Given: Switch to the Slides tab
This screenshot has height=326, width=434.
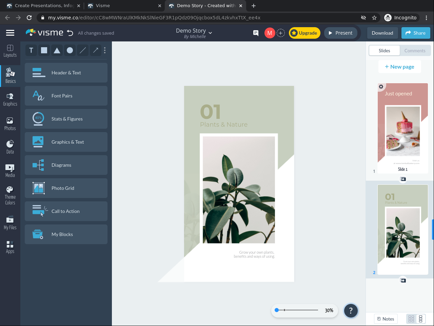Looking at the screenshot, I should [x=384, y=51].
